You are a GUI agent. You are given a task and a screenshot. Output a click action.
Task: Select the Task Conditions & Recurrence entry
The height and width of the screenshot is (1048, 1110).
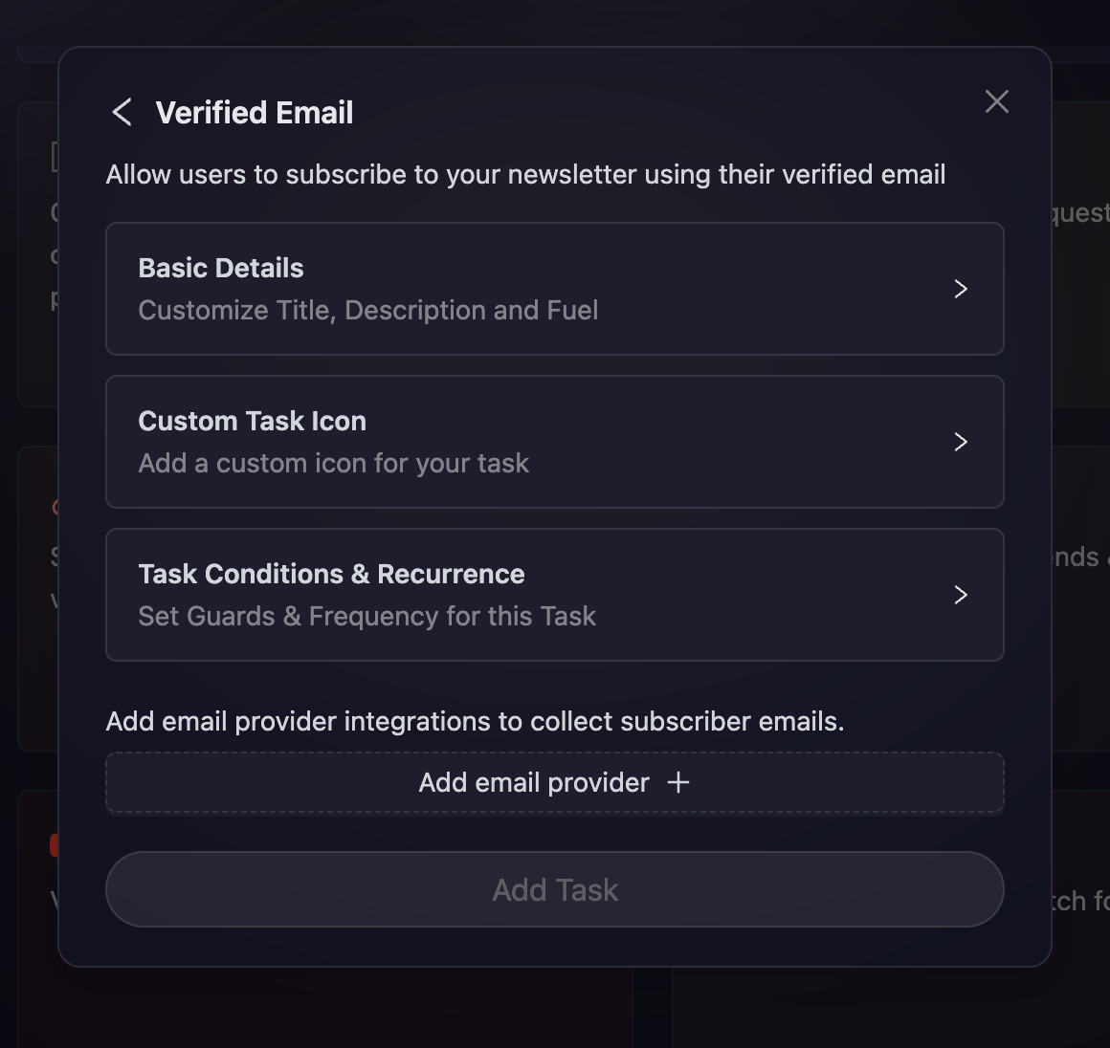point(555,595)
